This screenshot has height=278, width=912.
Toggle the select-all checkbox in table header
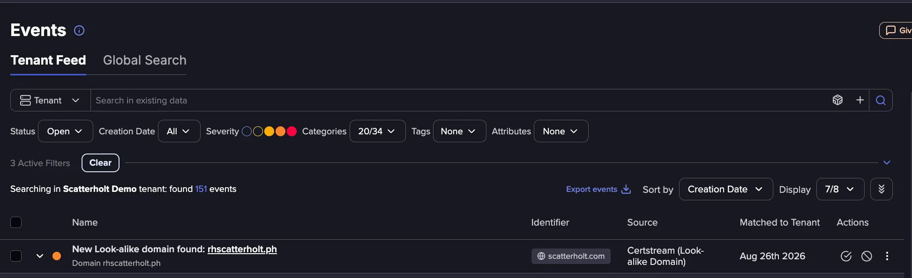(x=16, y=222)
